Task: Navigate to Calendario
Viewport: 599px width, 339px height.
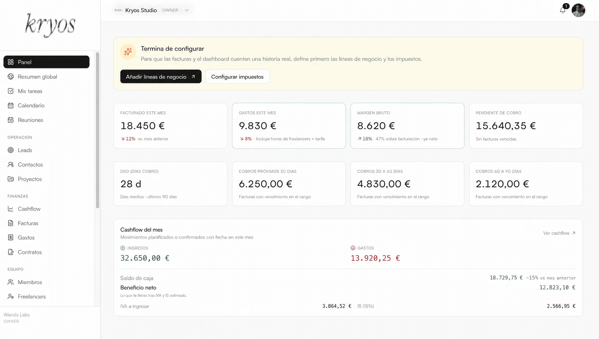Action: point(46,106)
